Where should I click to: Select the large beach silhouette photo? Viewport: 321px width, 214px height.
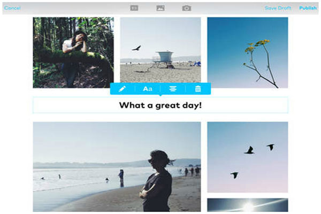pyautogui.click(x=117, y=167)
